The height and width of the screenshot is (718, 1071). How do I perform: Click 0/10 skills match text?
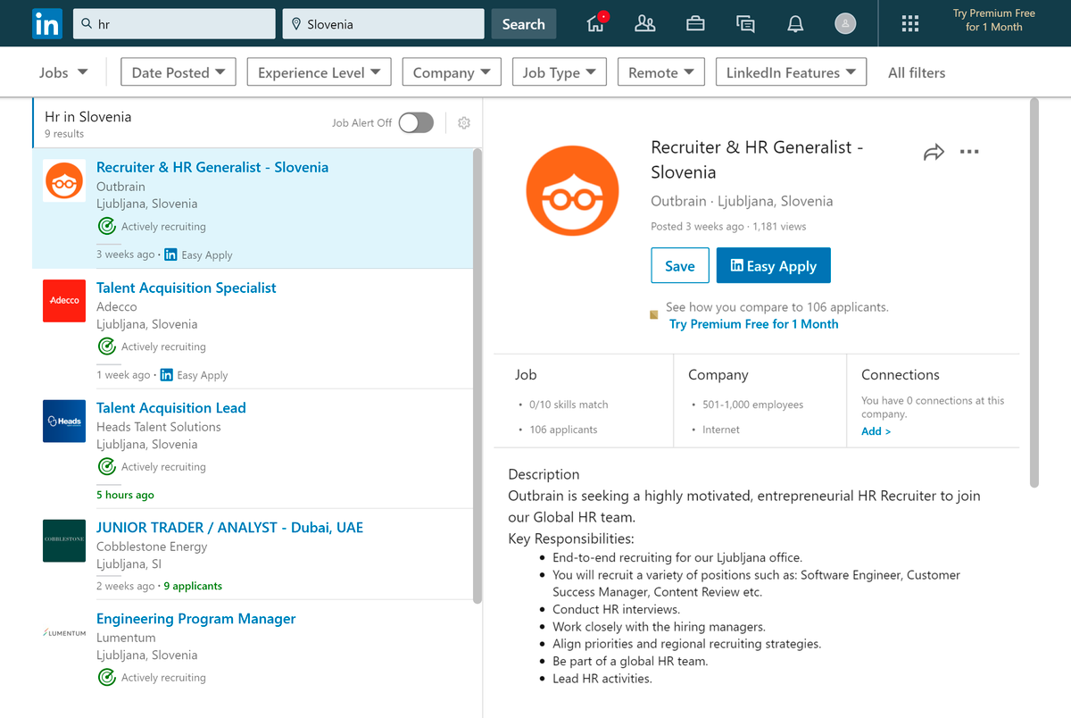click(x=569, y=405)
